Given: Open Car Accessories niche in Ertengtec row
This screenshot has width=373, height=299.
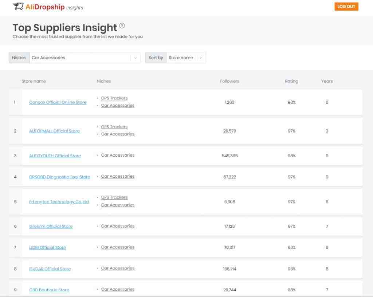Looking at the screenshot, I should click(118, 205).
